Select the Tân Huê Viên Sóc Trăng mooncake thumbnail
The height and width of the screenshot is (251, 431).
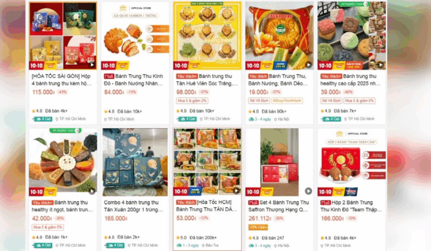[x=207, y=35]
